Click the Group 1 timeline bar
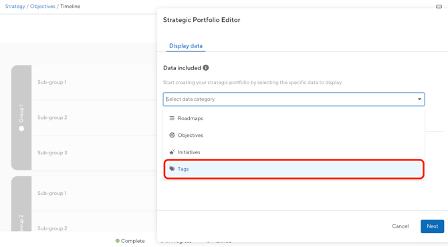Viewport: 448px width, 247px height. click(21, 117)
